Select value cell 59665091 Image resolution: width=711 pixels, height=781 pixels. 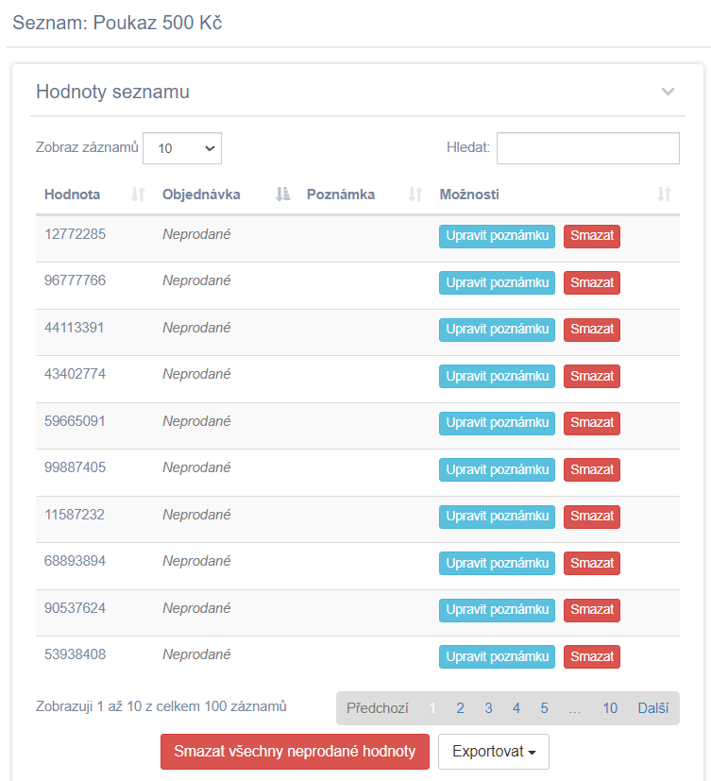coord(76,421)
